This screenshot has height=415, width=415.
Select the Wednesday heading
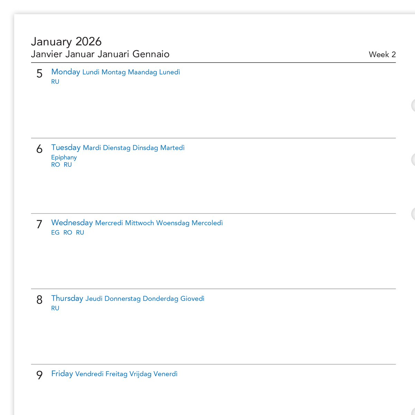pyautogui.click(x=72, y=223)
